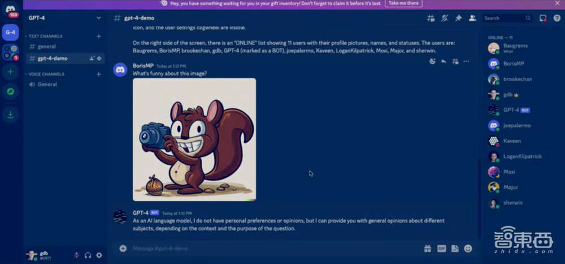Join the General voice channel
Image resolution: width=565 pixels, height=264 pixels.
(47, 85)
